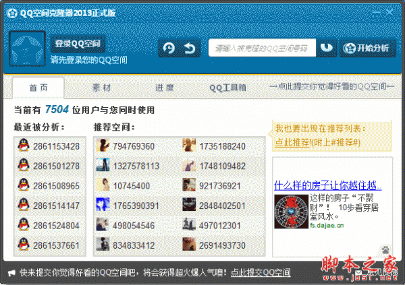
Task: Click the 点此推荐 recommendation link
Action: pos(292,142)
